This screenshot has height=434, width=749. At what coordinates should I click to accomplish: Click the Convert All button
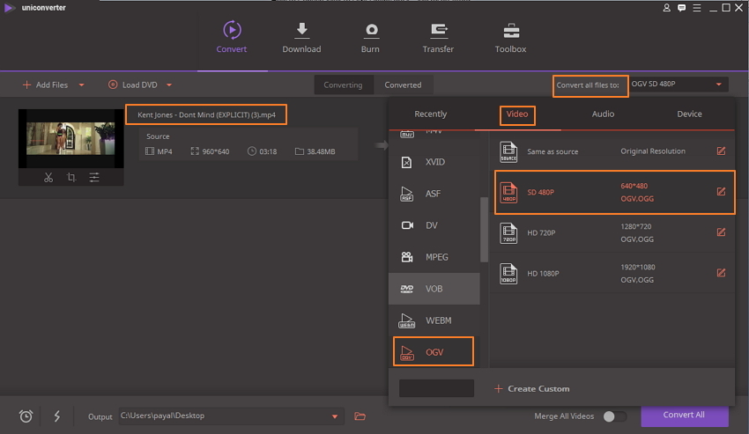(x=684, y=415)
